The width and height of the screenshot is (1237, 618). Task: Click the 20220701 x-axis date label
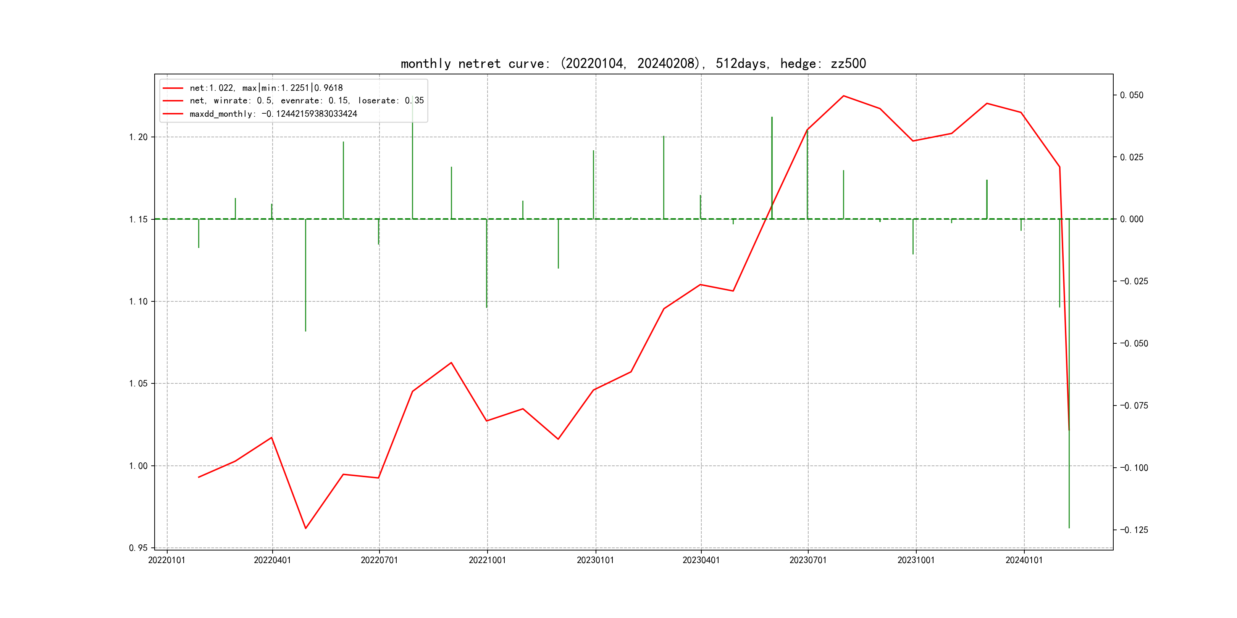point(379,560)
